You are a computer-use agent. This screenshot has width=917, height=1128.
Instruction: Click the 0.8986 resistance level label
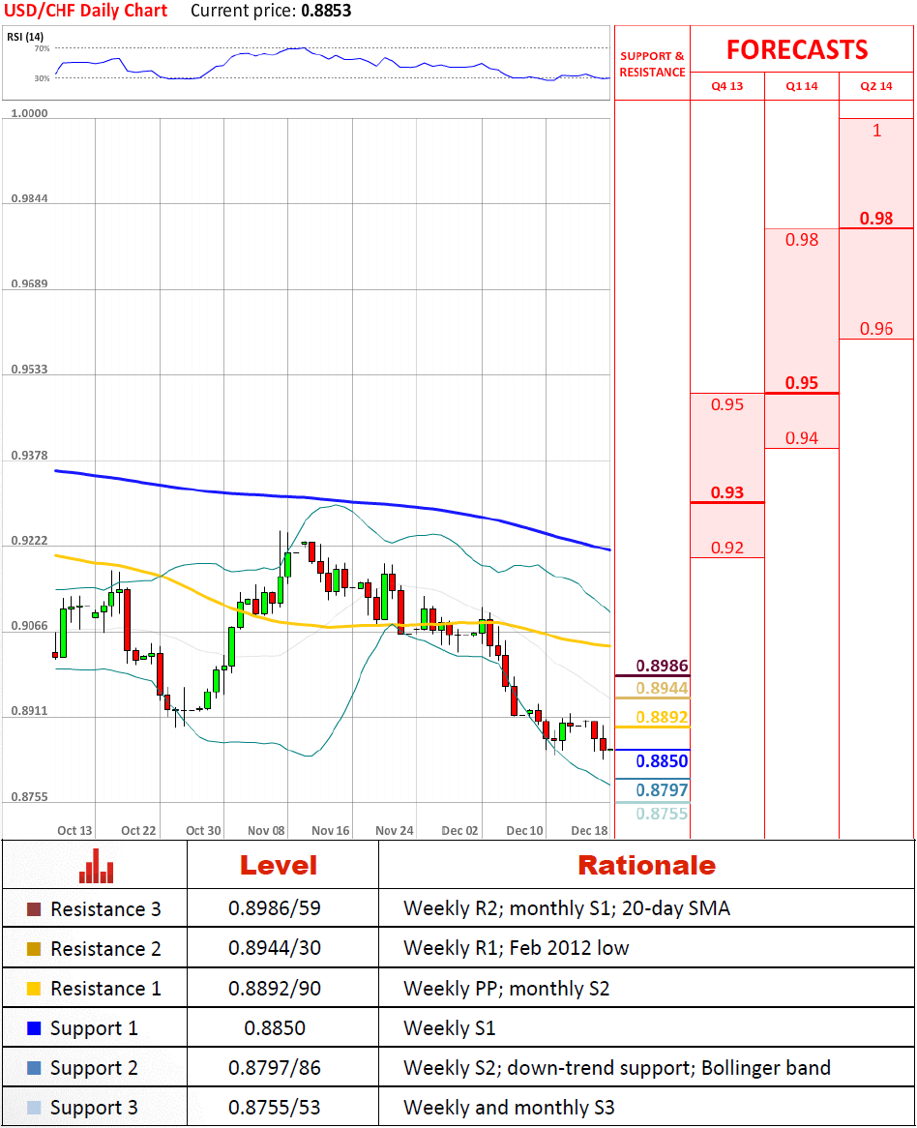[x=662, y=666]
